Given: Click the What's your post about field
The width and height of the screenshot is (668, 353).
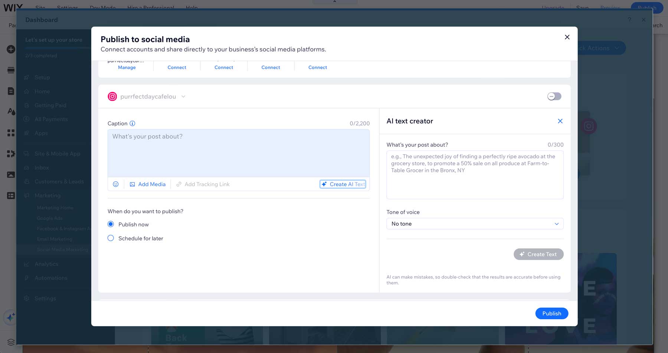Looking at the screenshot, I should pos(475,175).
